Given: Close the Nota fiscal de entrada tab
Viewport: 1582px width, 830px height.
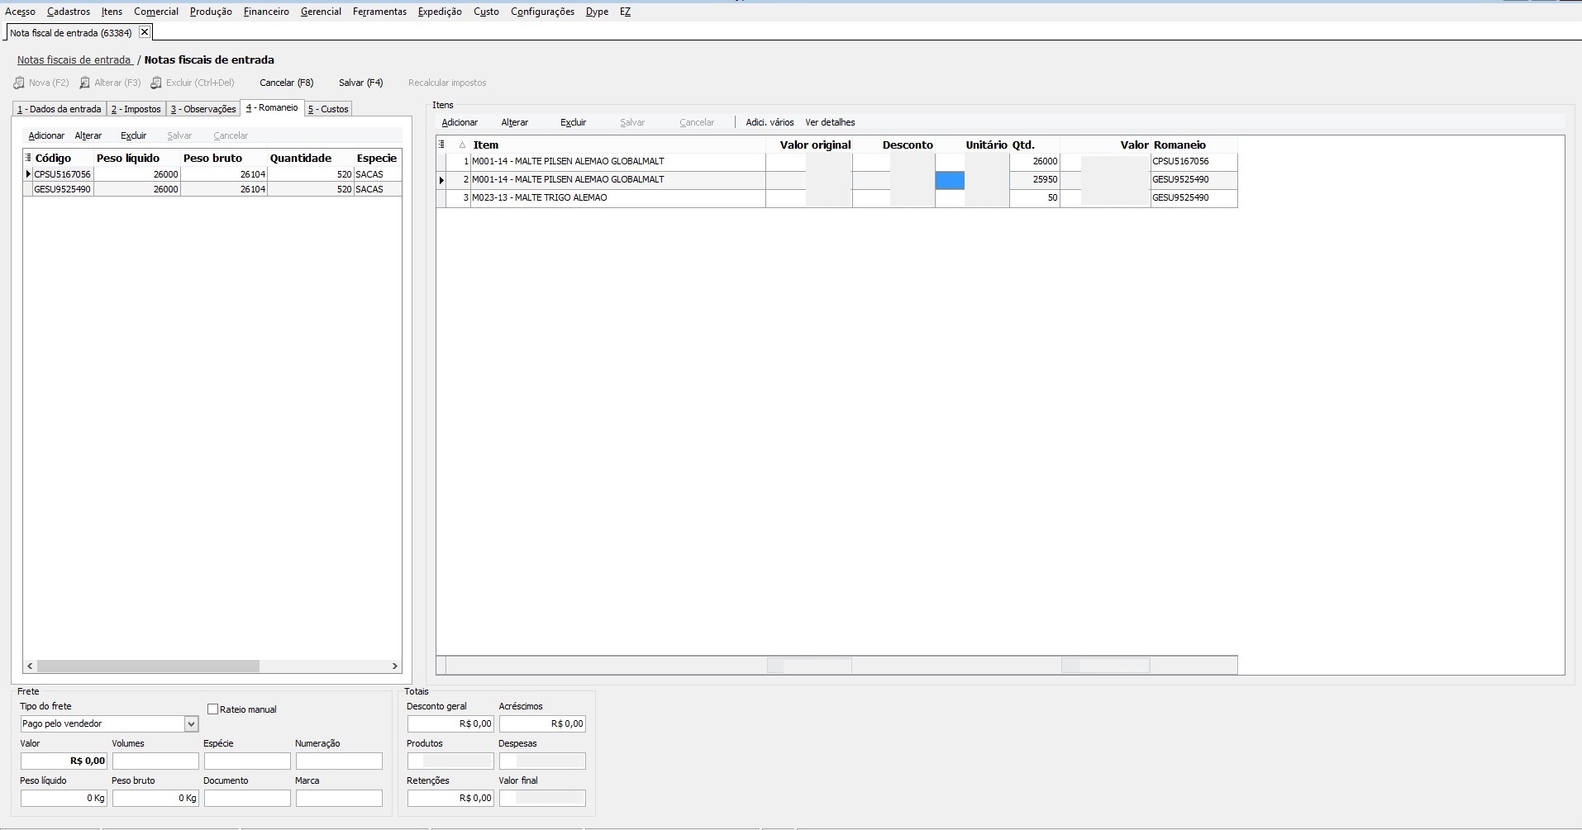Looking at the screenshot, I should click(x=145, y=32).
